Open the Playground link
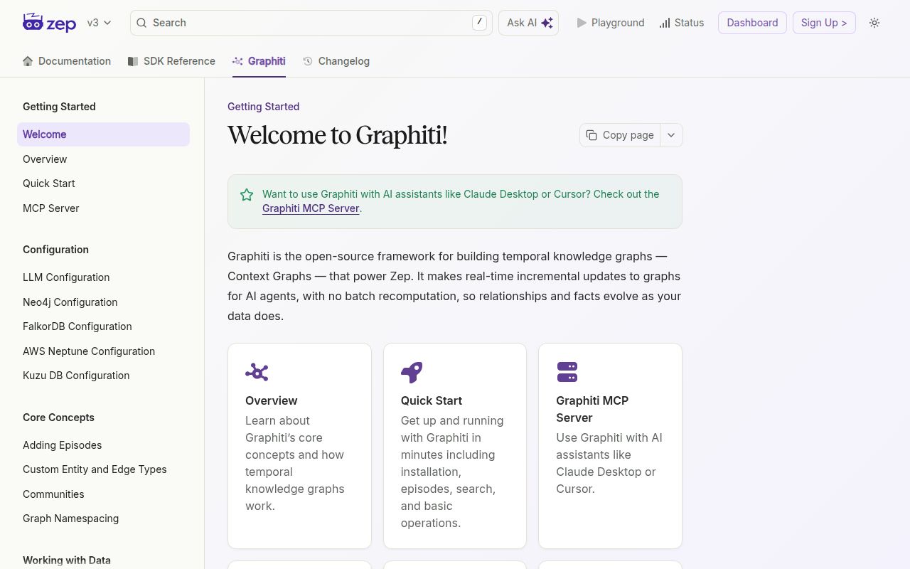The height and width of the screenshot is (569, 910). pos(610,23)
